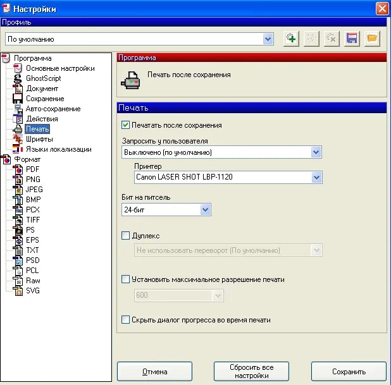Click the Программа root icon in the tree
The image size is (391, 385).
6,58
